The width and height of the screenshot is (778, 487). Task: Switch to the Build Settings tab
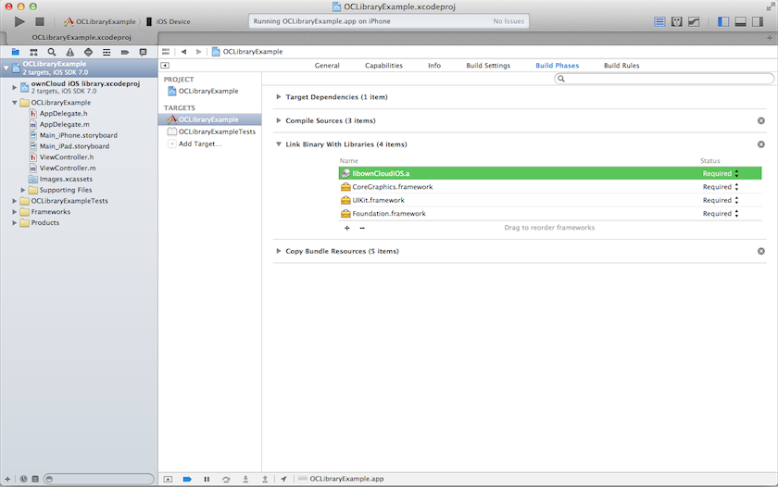click(488, 66)
